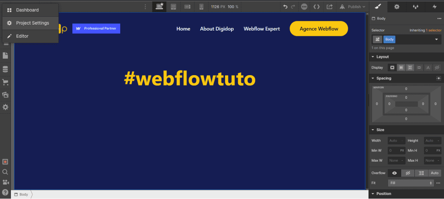Open the share project icon

click(329, 6)
